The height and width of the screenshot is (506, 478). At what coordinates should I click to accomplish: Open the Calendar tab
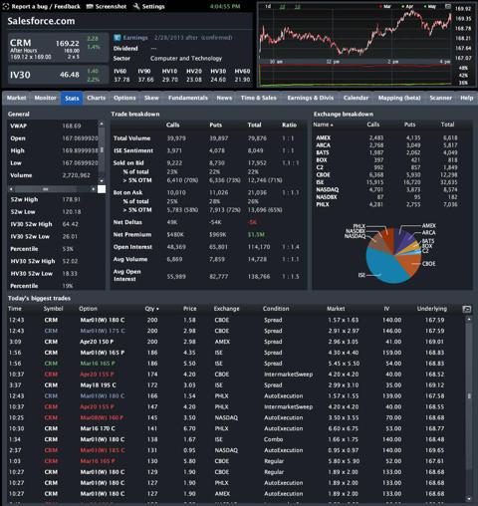coord(356,98)
